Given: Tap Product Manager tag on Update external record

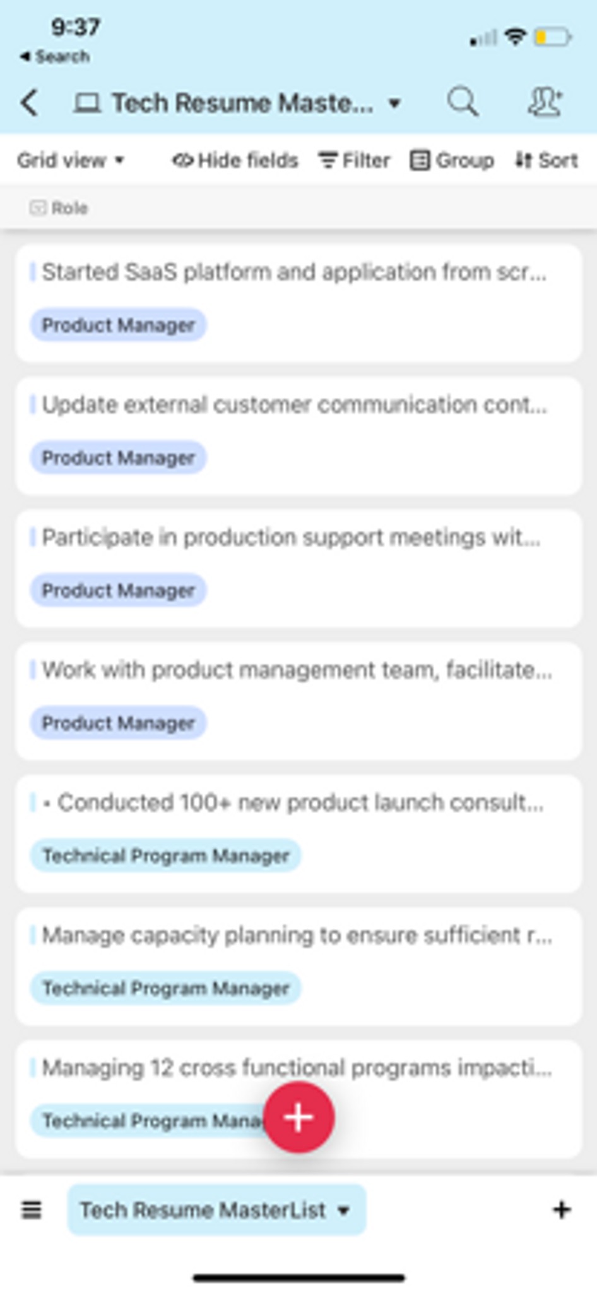Looking at the screenshot, I should click(x=118, y=457).
